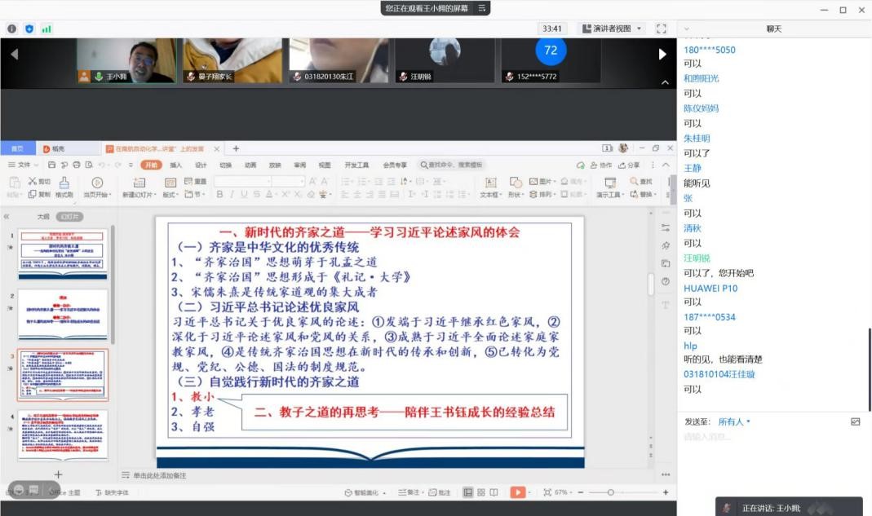Screen dimensions: 872x516
Task: Toggle normal view in status bar
Action: (x=468, y=492)
